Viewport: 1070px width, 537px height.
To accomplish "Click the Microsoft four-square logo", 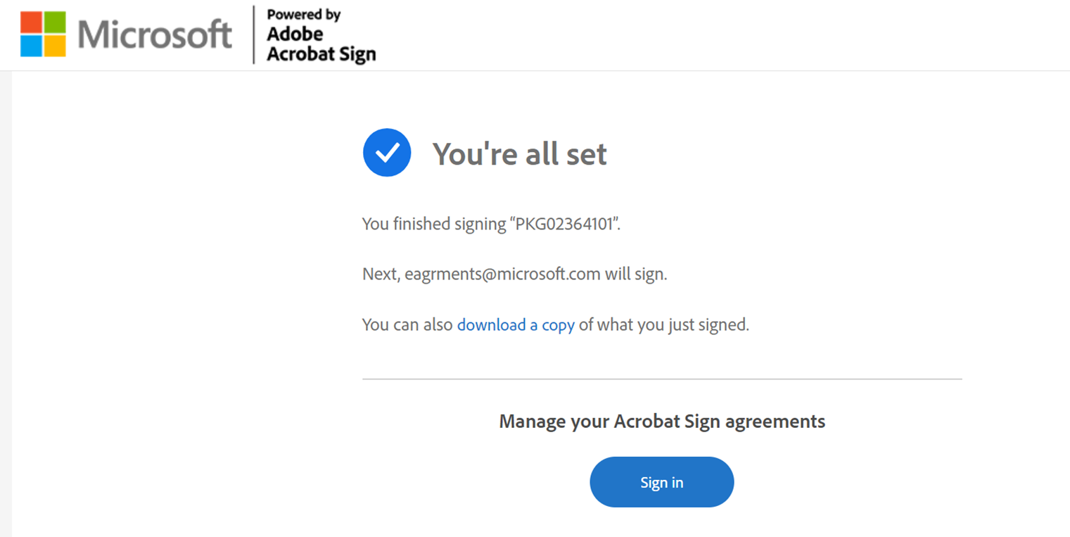I will (x=43, y=34).
